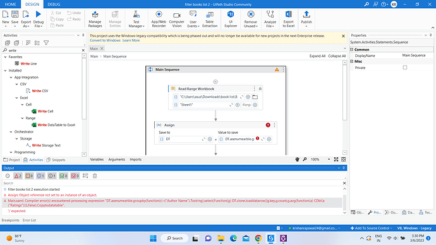Switch to the DEBUG ribbon tab
Viewport: 436px width, 245px height.
tap(54, 4)
